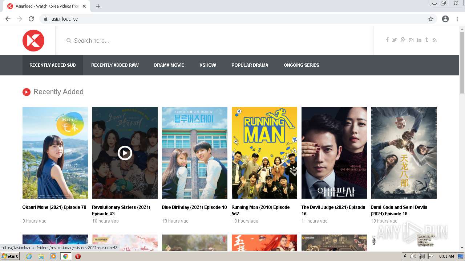This screenshot has height=261, width=465.
Task: Launch Internet Explorer from the taskbar
Action: 29,256
